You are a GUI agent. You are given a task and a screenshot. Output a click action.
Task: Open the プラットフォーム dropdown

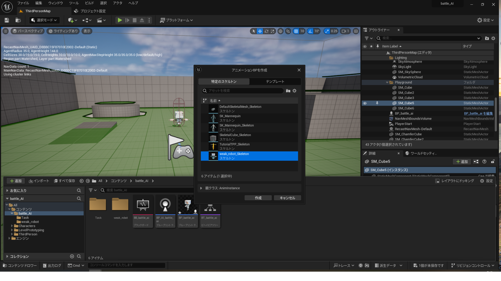pyautogui.click(x=176, y=20)
